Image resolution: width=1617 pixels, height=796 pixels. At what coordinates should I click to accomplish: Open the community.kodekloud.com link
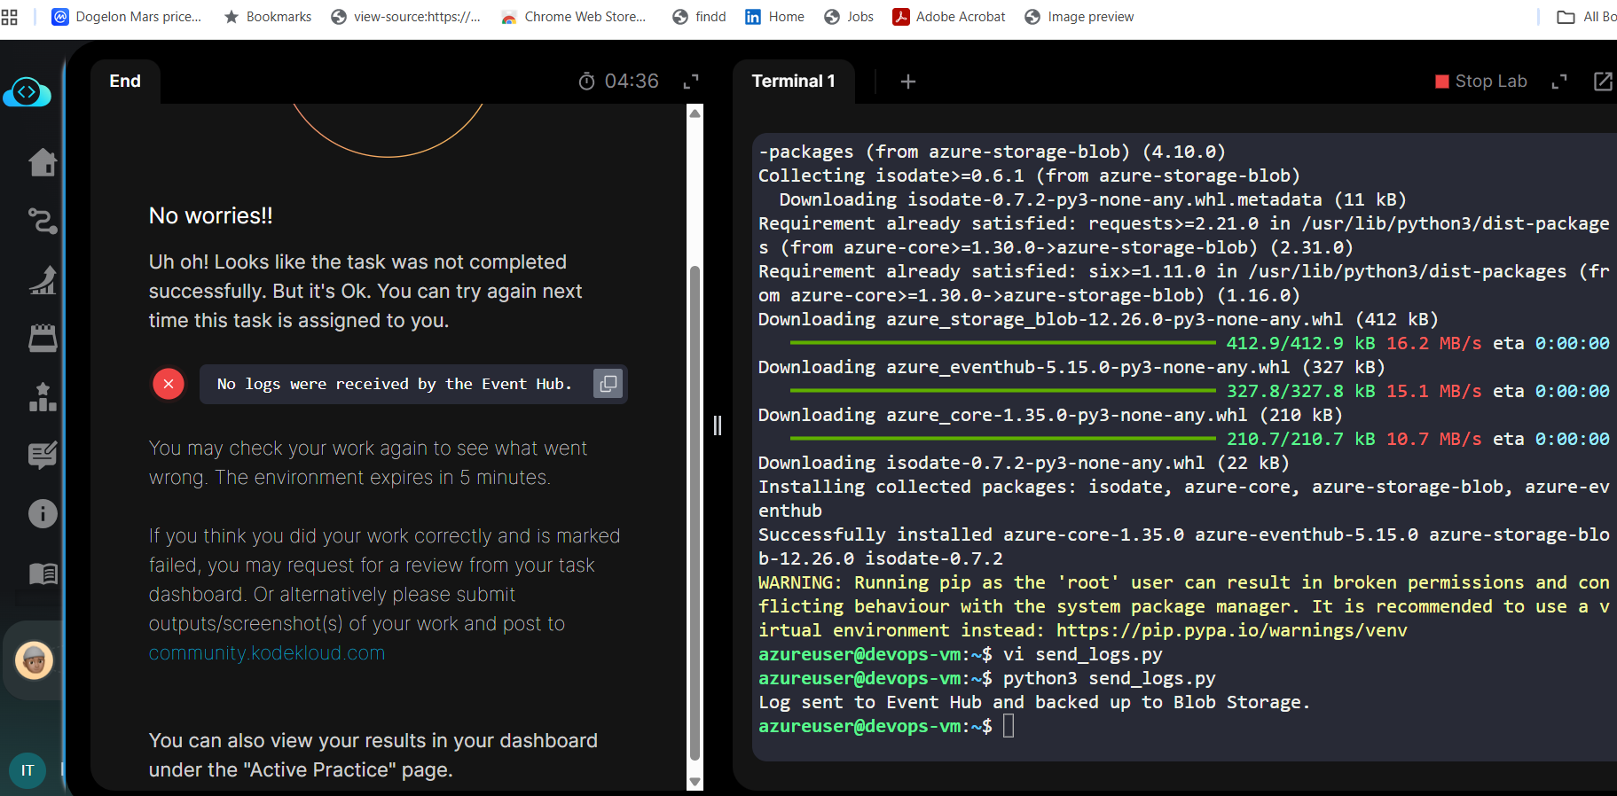point(267,653)
